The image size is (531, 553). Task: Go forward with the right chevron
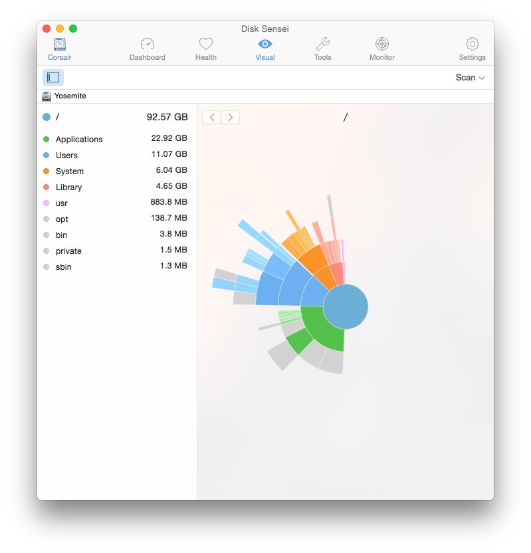pos(231,118)
